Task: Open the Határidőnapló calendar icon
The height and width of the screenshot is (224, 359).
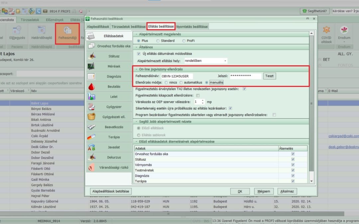Action: [x=41, y=31]
